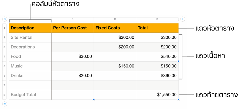Select column D header tab
Screen dimensions: 249x109
pos(157,19)
